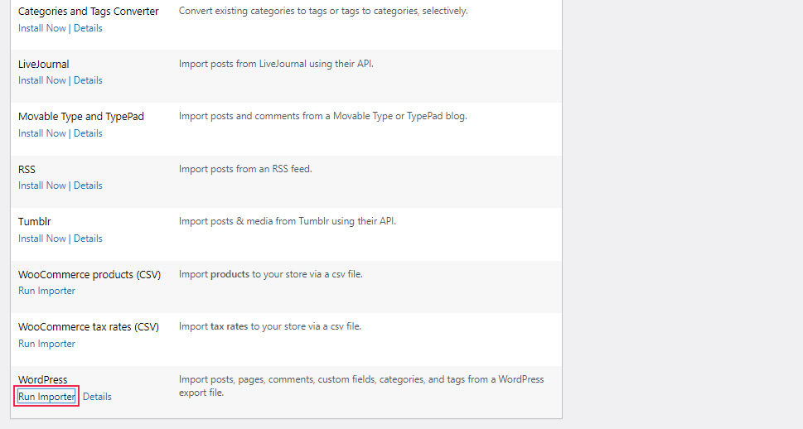The image size is (803, 429).
Task: Install Movable Type and TypePad importer
Action: pos(42,133)
